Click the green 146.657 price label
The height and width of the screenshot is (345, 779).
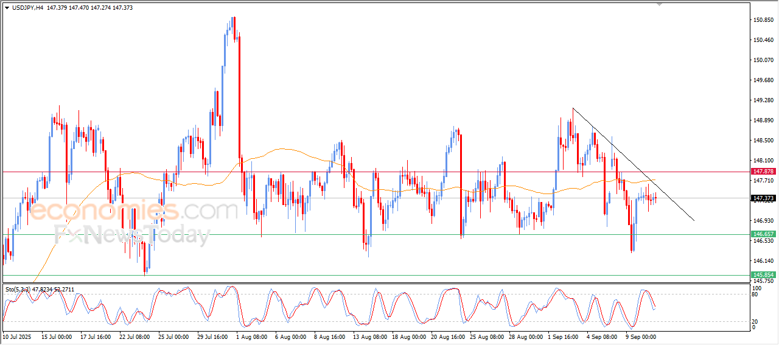(764, 234)
